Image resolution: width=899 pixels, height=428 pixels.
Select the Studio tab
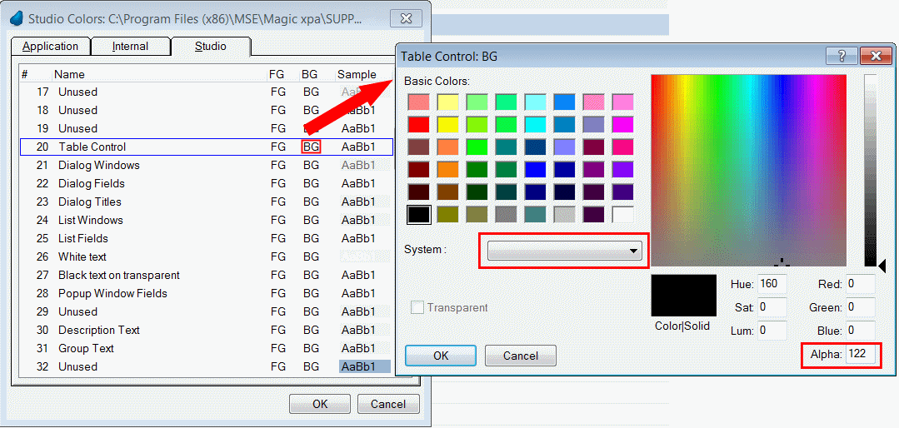click(210, 47)
